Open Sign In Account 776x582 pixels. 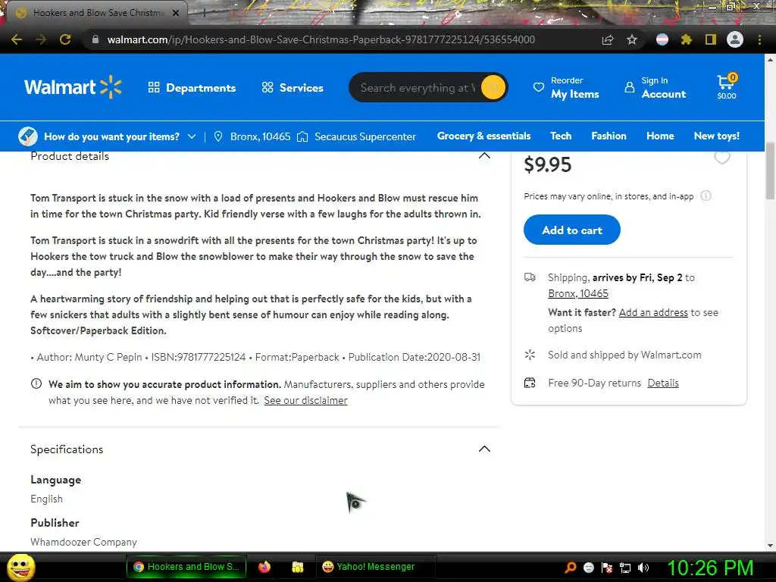click(x=656, y=88)
